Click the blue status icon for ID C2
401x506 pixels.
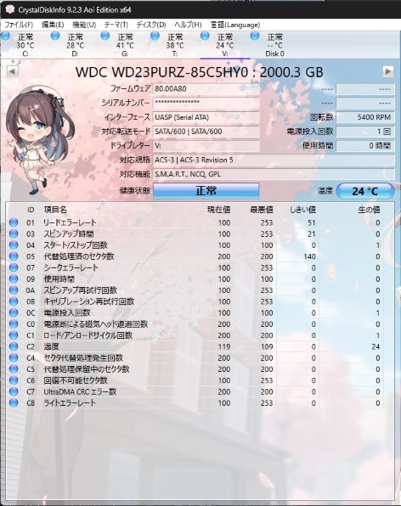coord(14,346)
